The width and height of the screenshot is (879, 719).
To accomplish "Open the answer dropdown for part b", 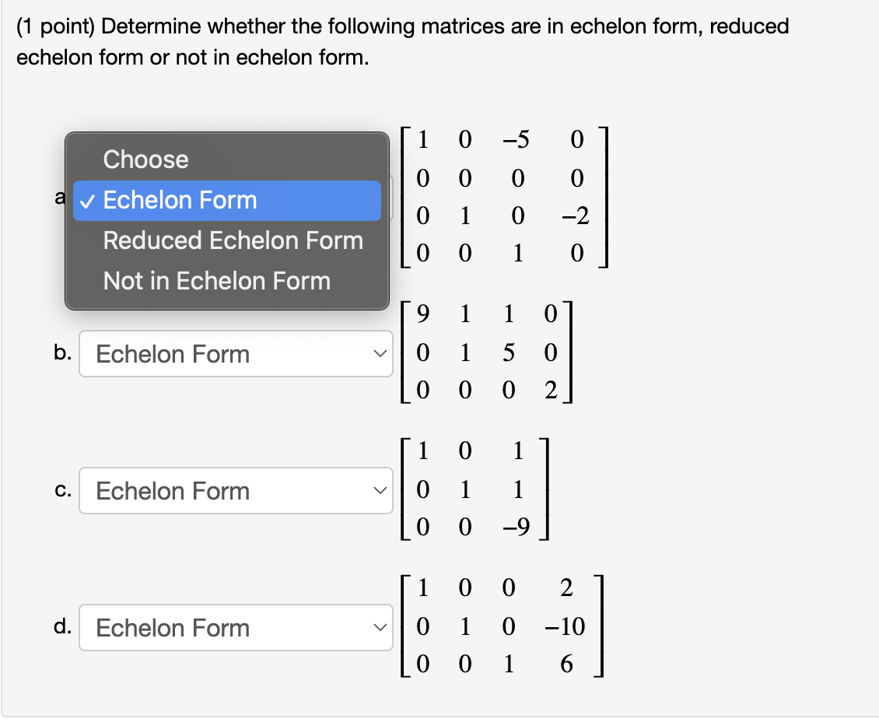I will (x=236, y=354).
